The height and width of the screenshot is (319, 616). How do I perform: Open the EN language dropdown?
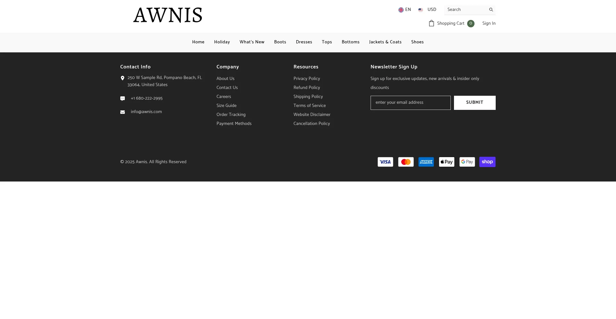click(405, 10)
